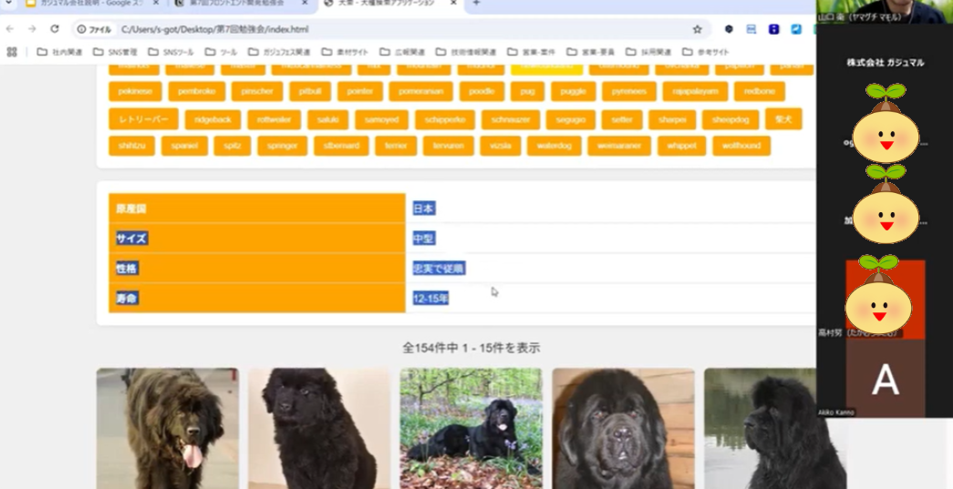Open the 営業-要員 bookmark folder
Viewport: 953px width, 489px height.
pyautogui.click(x=589, y=52)
